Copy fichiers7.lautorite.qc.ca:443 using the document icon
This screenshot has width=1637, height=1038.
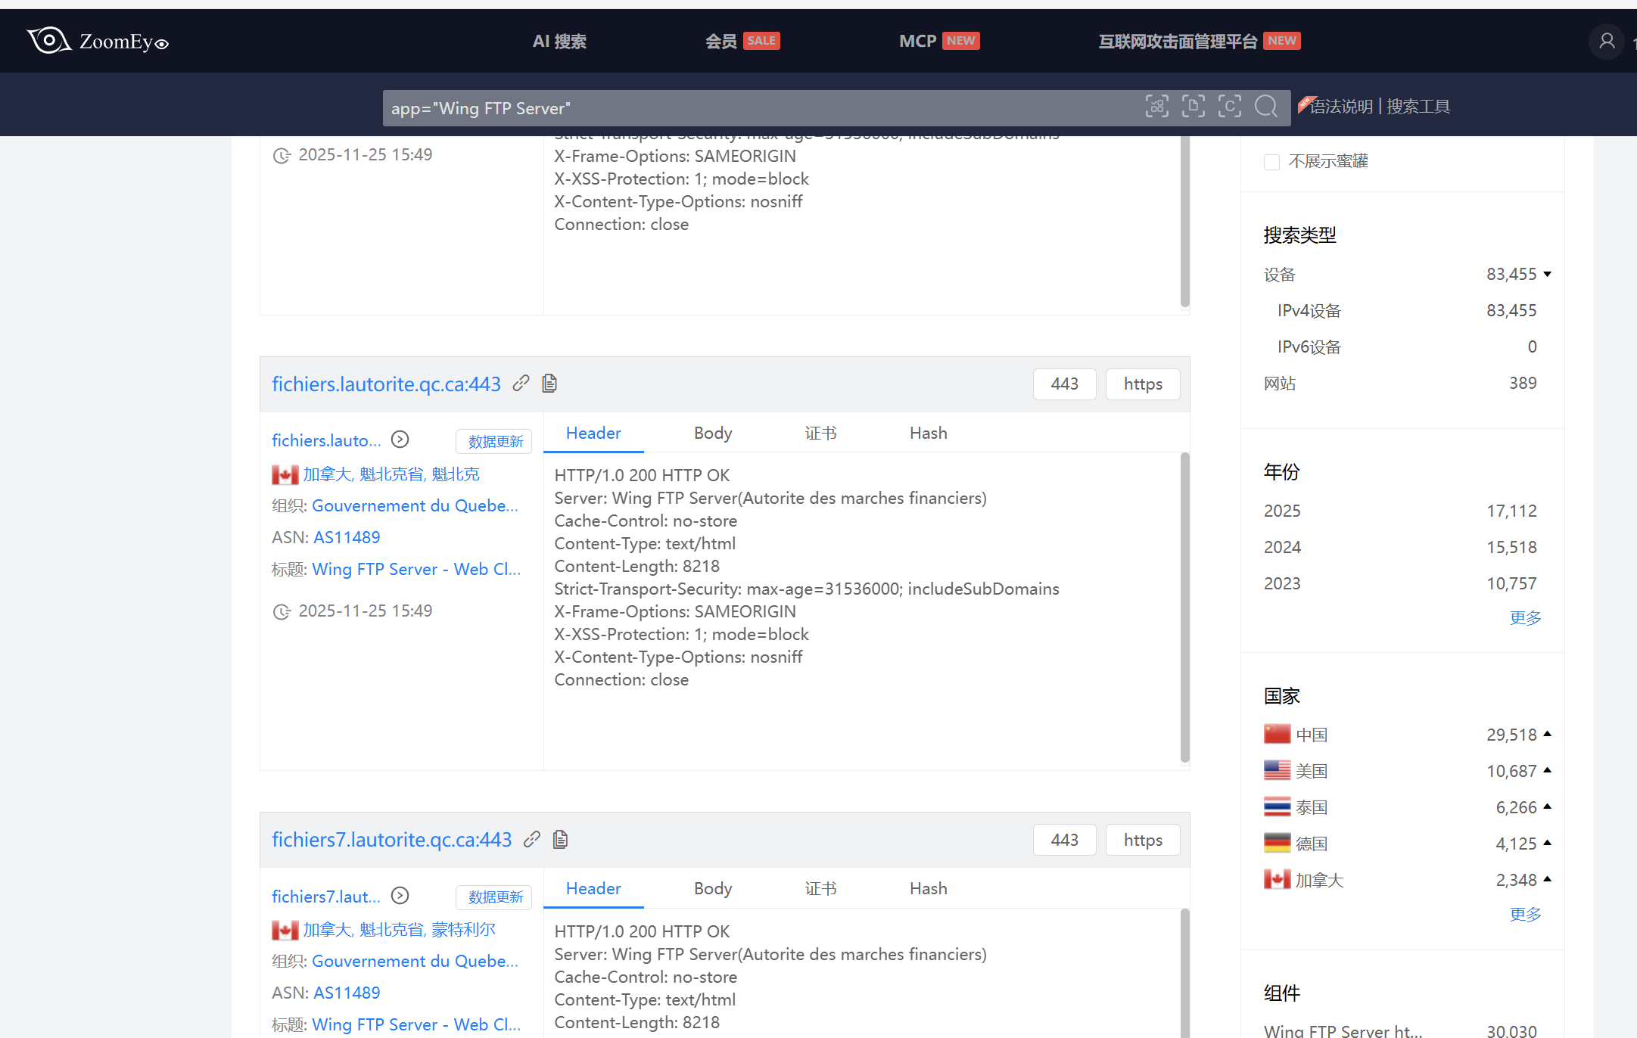(x=560, y=839)
